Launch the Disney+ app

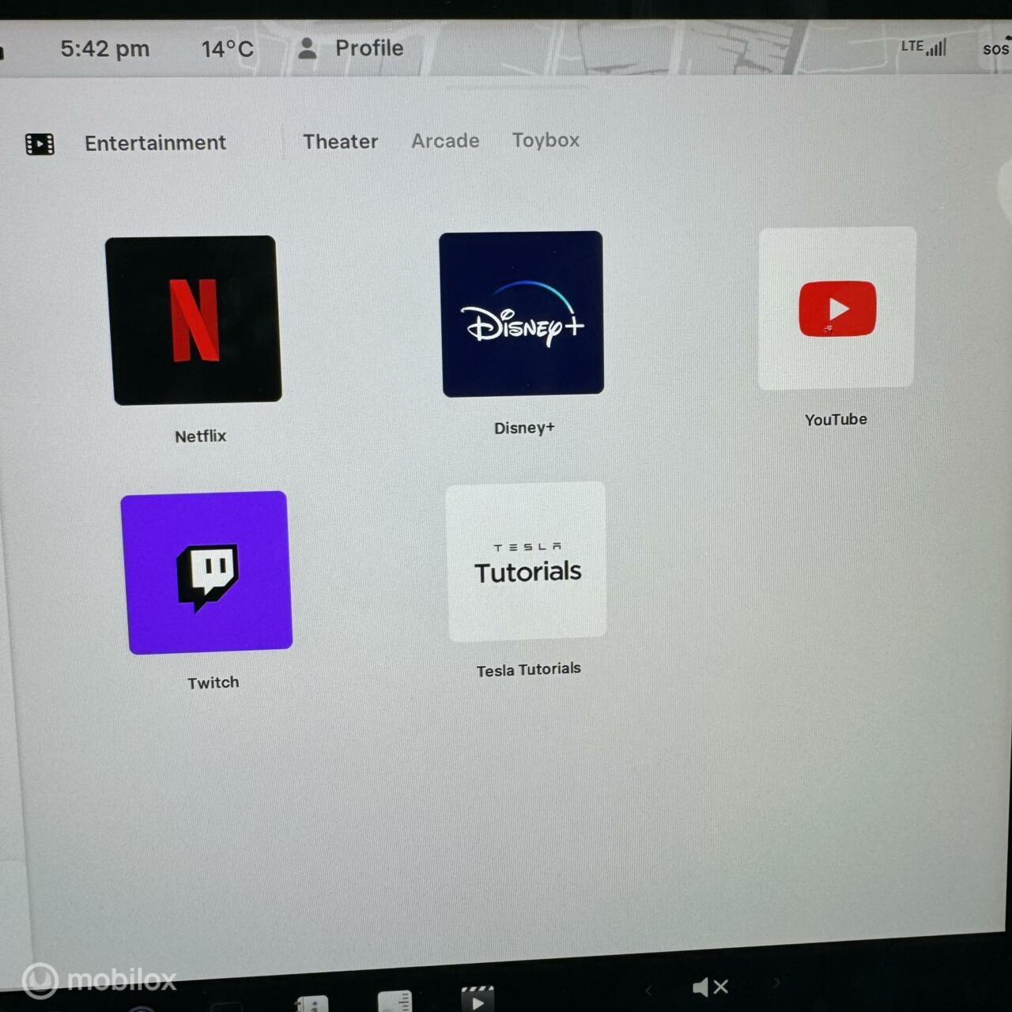[x=522, y=314]
